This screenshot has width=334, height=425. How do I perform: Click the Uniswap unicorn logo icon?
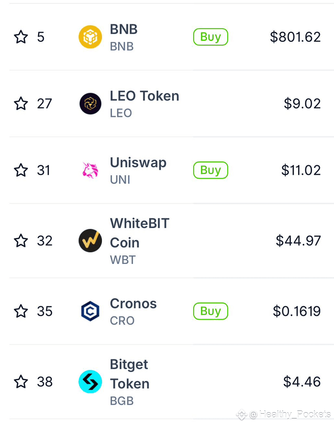90,170
